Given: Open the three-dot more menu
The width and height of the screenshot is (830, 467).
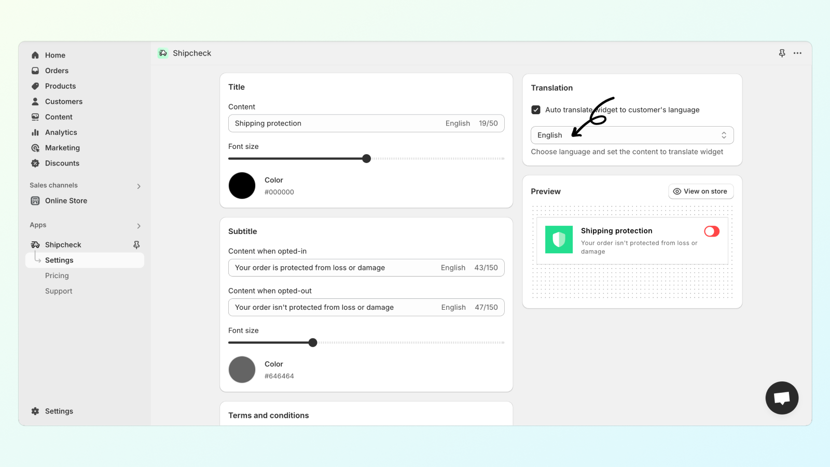Looking at the screenshot, I should (797, 53).
